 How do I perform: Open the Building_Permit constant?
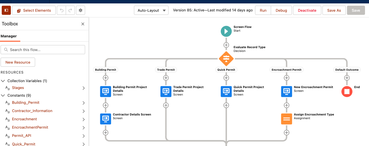(26, 102)
